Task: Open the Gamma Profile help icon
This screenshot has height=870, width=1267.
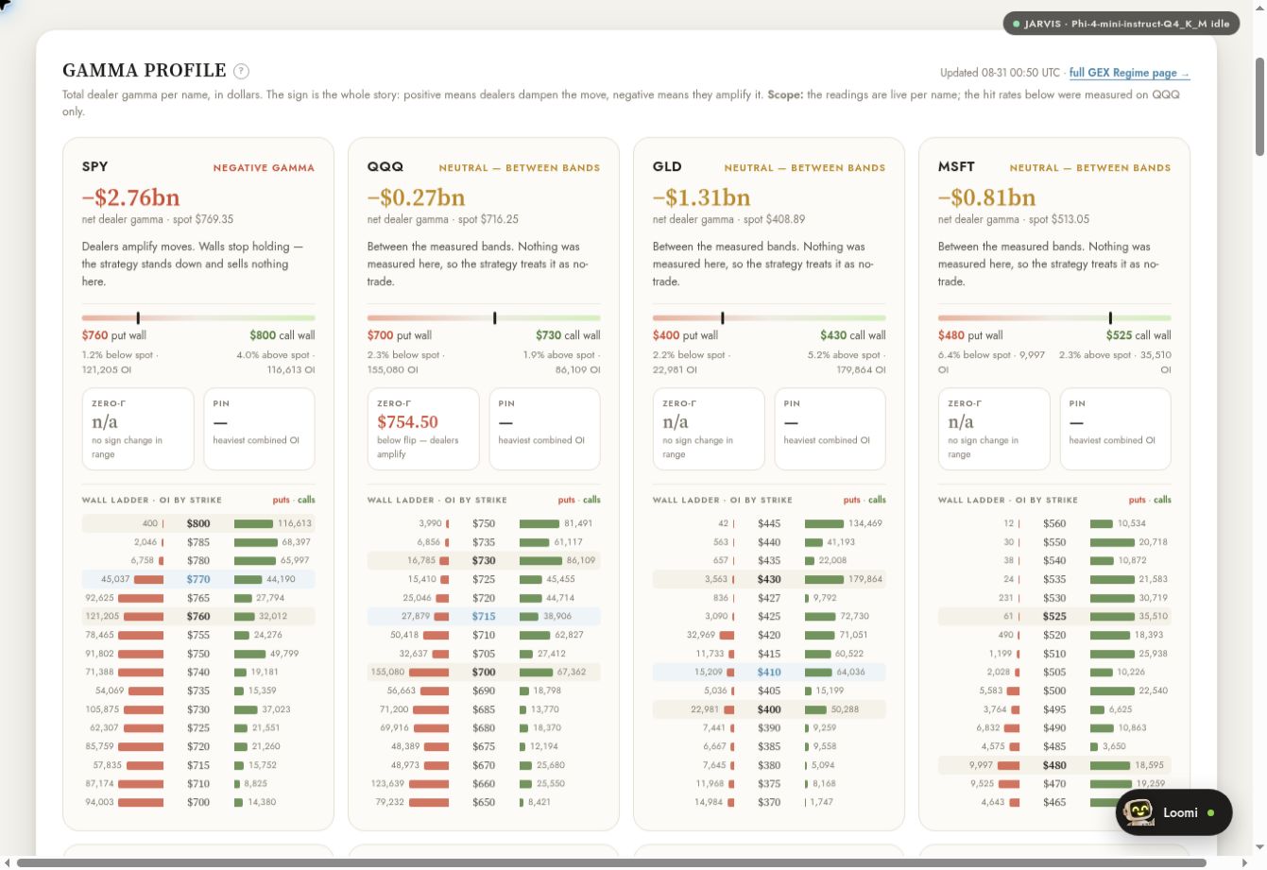Action: point(241,71)
